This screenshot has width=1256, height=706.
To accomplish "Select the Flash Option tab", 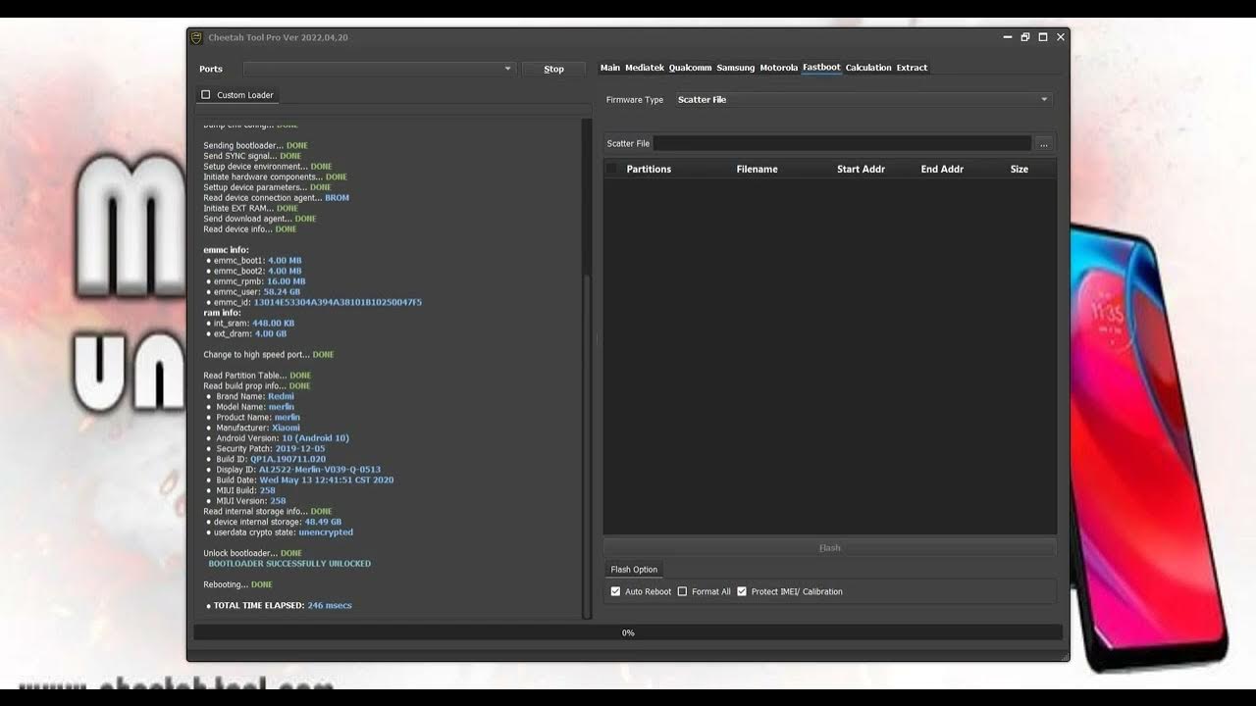I will point(634,570).
